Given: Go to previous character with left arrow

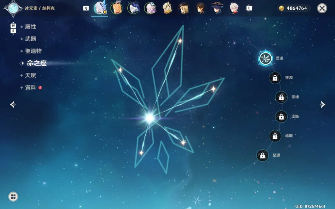Looking at the screenshot, I should [13, 104].
